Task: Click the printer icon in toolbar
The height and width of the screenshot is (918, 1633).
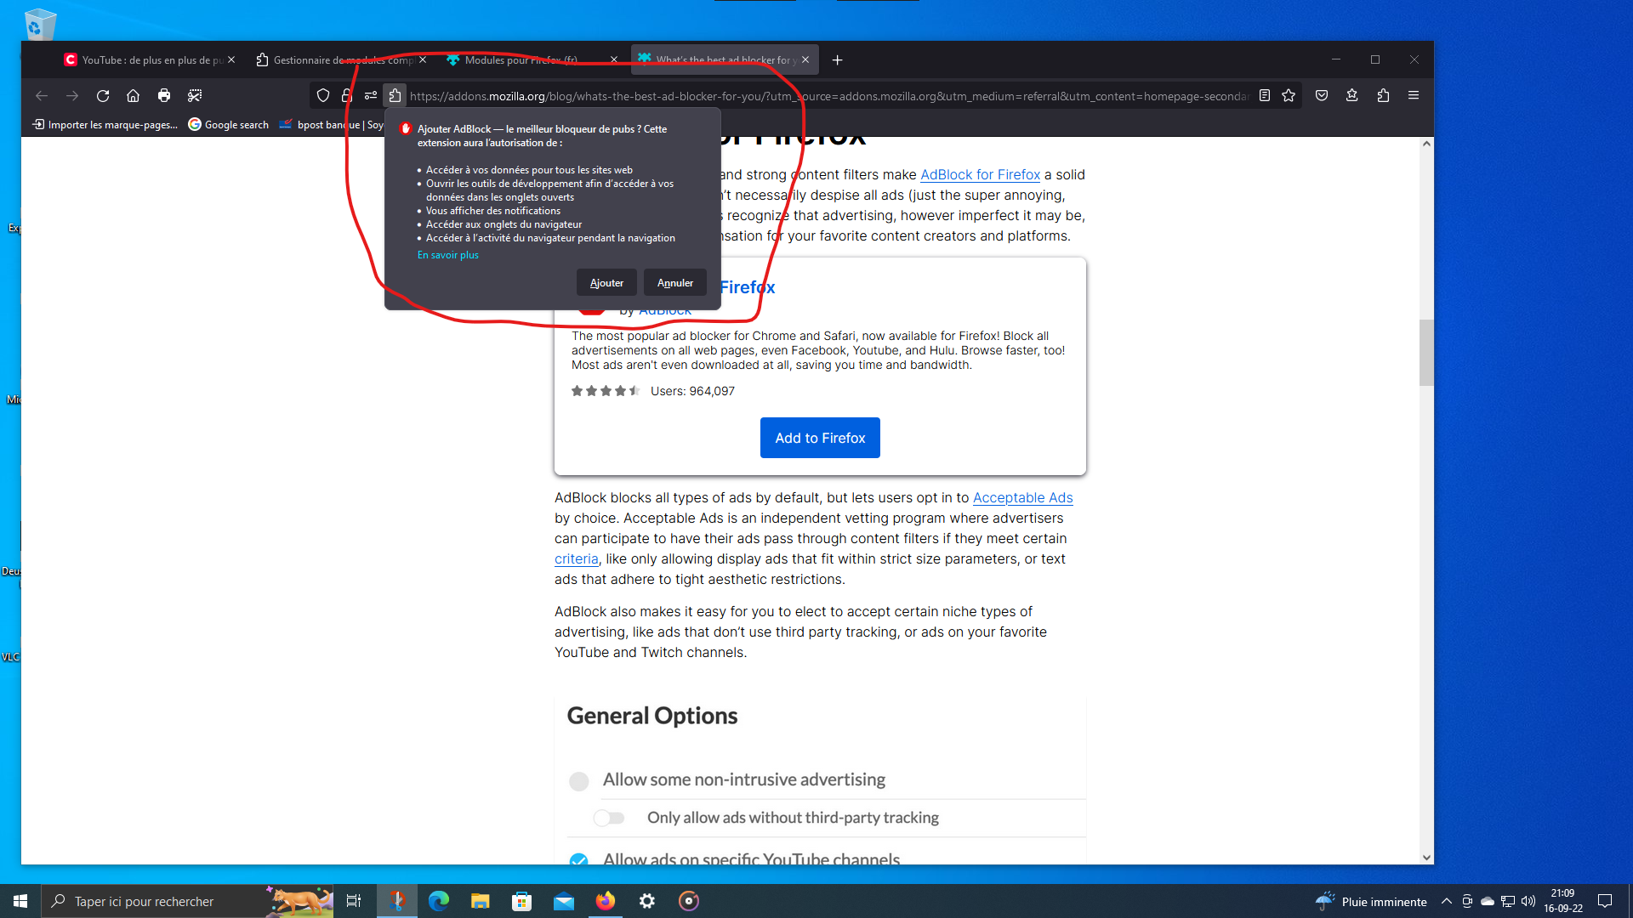Action: tap(164, 96)
